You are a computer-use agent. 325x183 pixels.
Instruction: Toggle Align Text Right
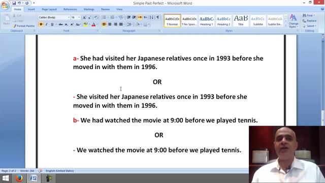pos(115,24)
